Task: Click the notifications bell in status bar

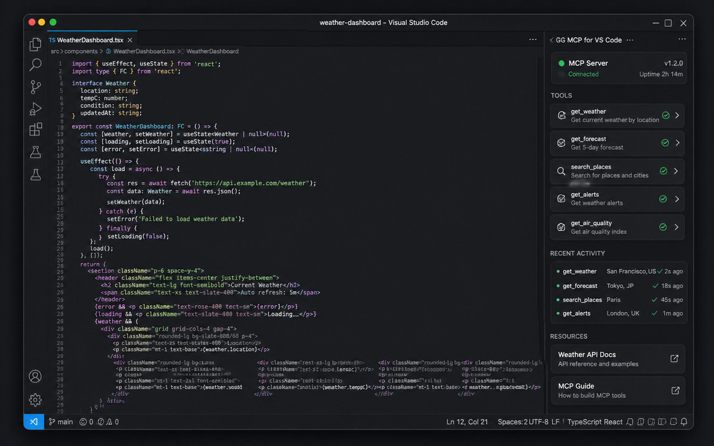Action: tap(684, 422)
